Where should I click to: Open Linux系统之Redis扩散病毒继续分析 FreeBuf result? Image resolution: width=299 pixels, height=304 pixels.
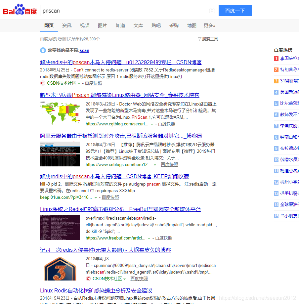[120, 209]
